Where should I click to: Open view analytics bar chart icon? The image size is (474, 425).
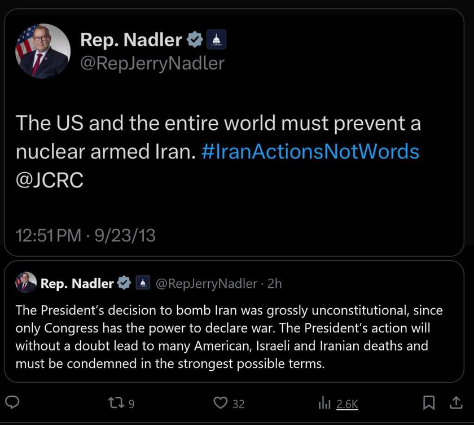coord(324,403)
